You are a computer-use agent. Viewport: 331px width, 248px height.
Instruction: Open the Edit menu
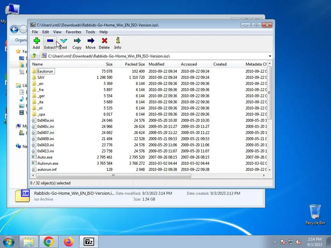[x=45, y=32]
